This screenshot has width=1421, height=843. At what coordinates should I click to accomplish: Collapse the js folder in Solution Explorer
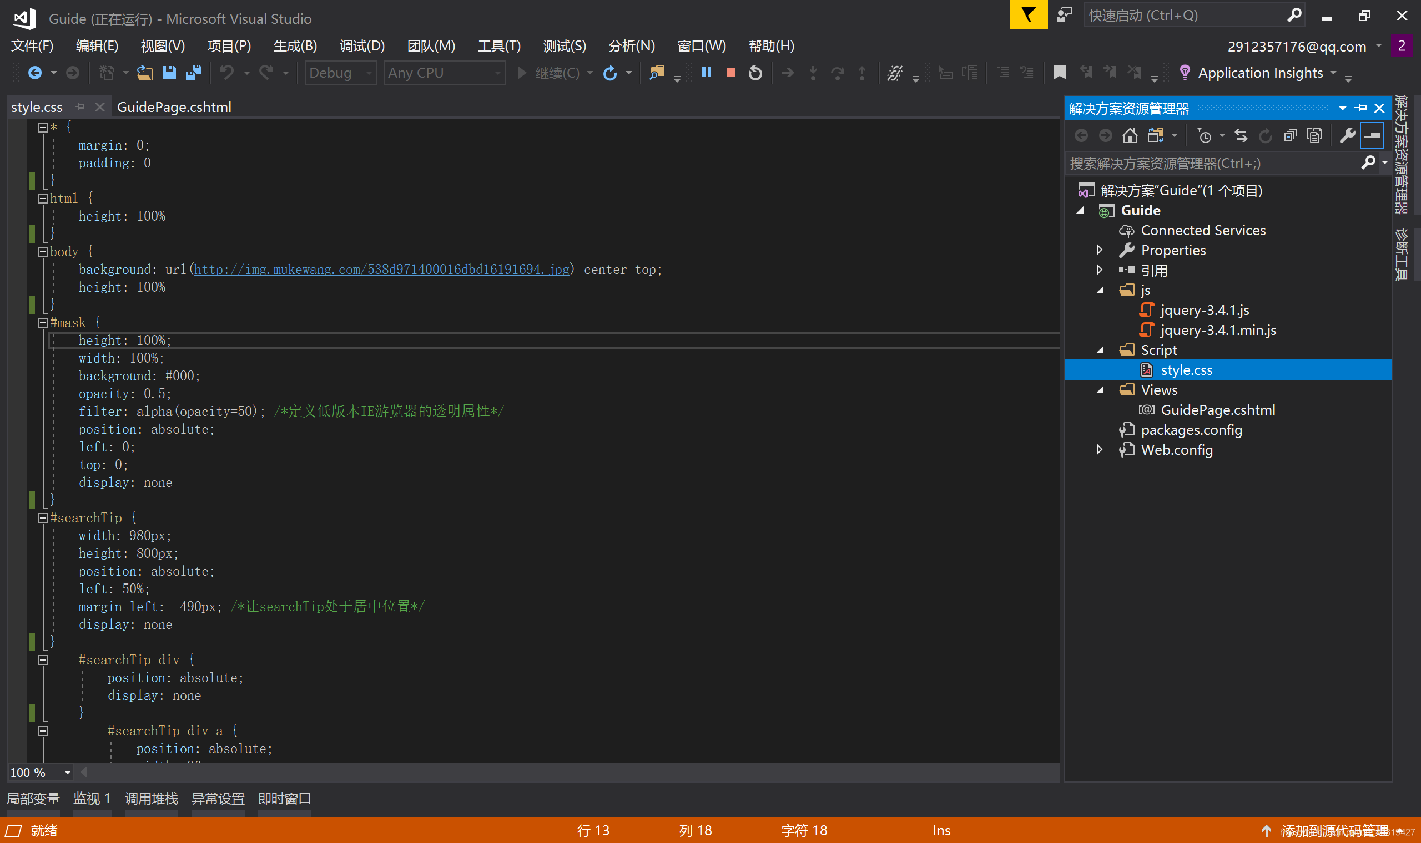tap(1100, 290)
